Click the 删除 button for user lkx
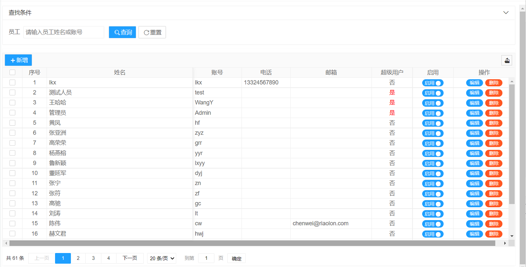 point(493,83)
